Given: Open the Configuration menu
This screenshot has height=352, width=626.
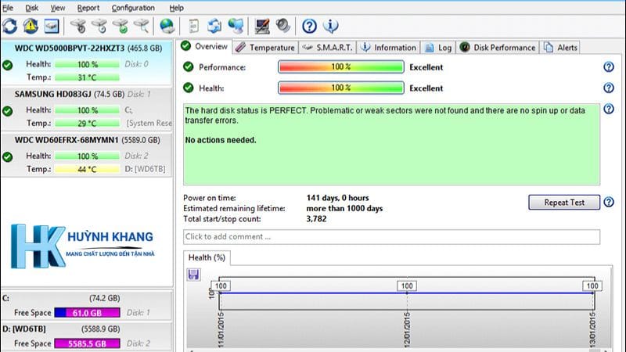Looking at the screenshot, I should (x=133, y=8).
